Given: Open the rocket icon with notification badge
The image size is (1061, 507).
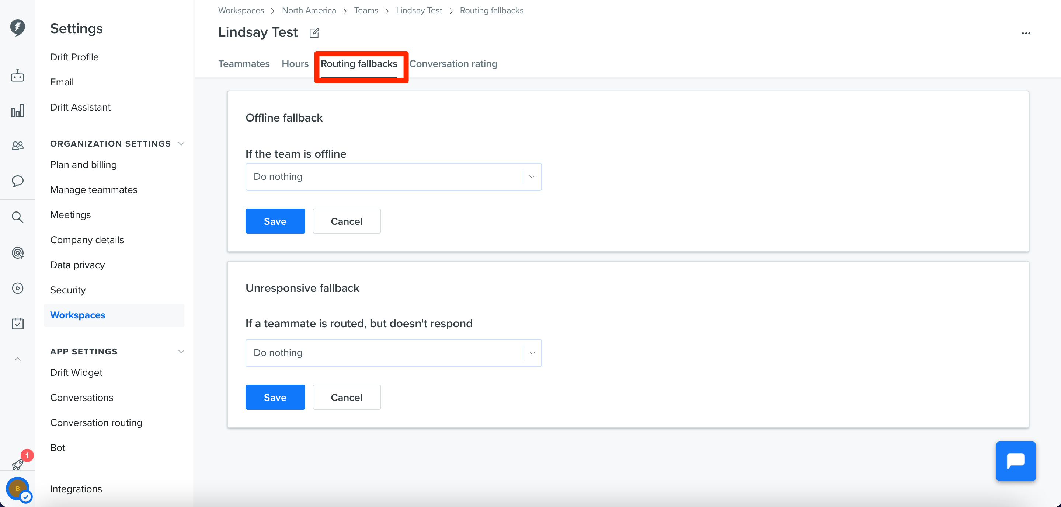Looking at the screenshot, I should click(17, 464).
